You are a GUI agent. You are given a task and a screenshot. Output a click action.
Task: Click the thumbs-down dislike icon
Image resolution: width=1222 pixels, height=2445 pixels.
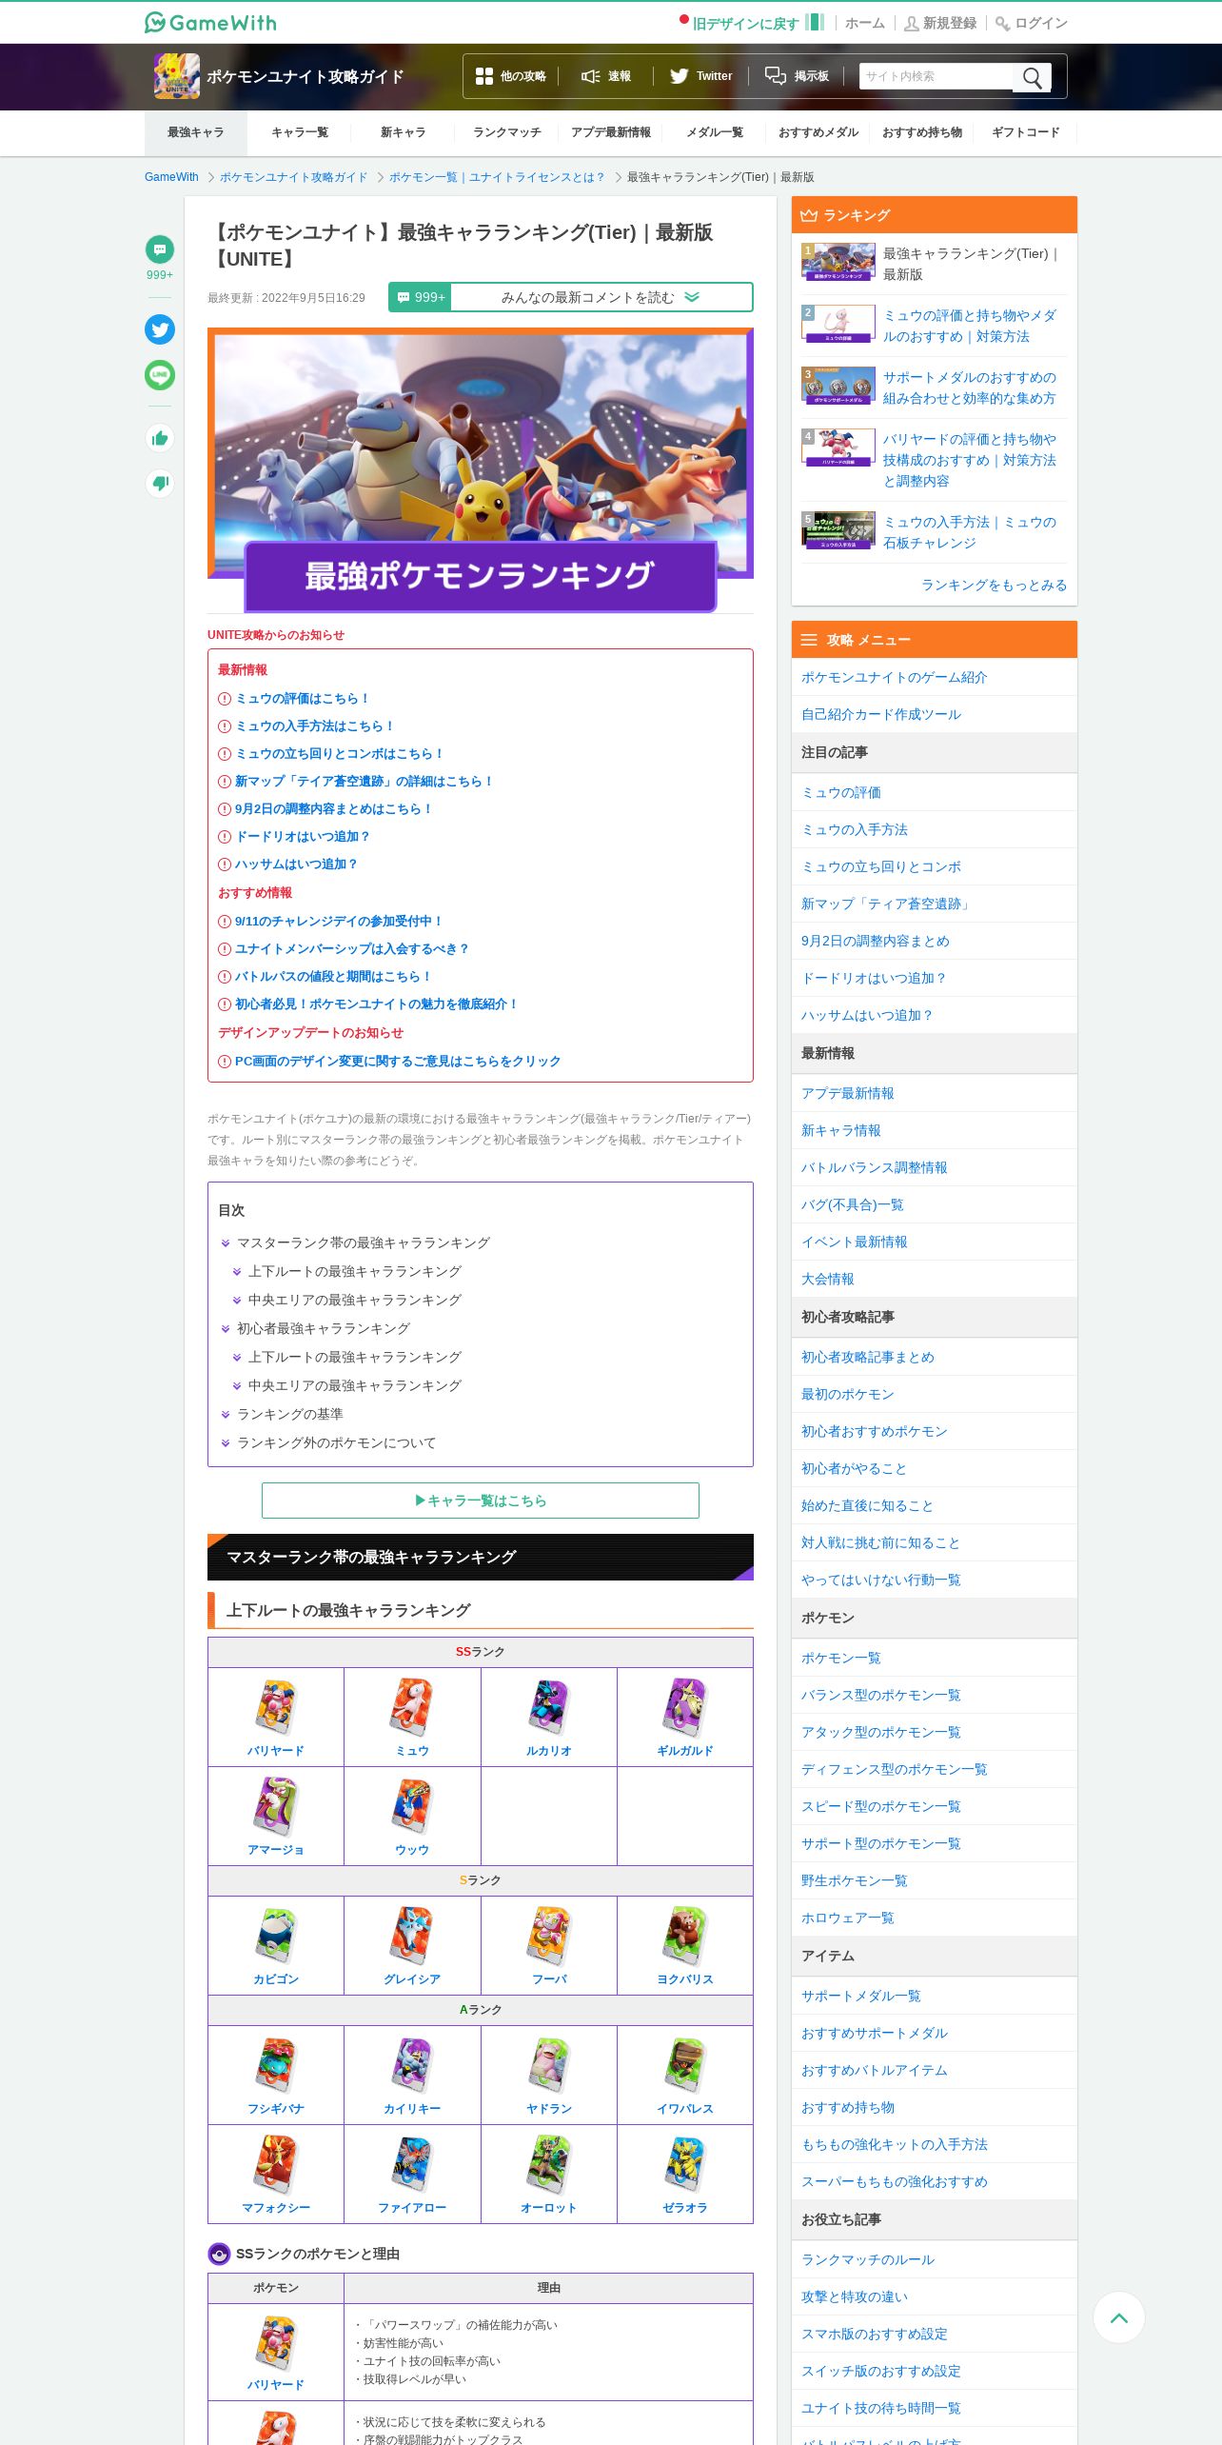pyautogui.click(x=160, y=483)
